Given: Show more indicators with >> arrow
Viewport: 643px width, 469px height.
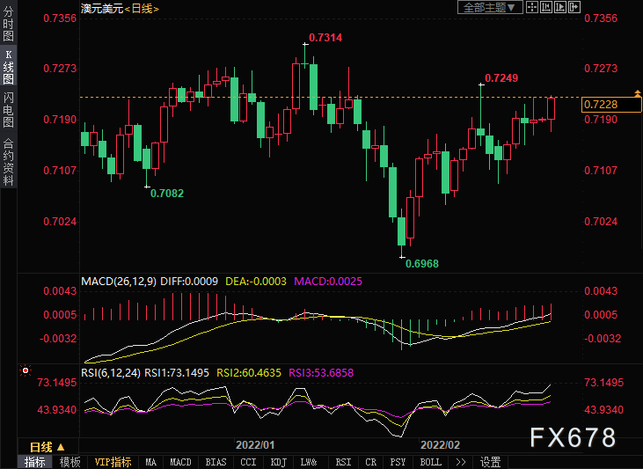Looking at the screenshot, I should pos(461,462).
